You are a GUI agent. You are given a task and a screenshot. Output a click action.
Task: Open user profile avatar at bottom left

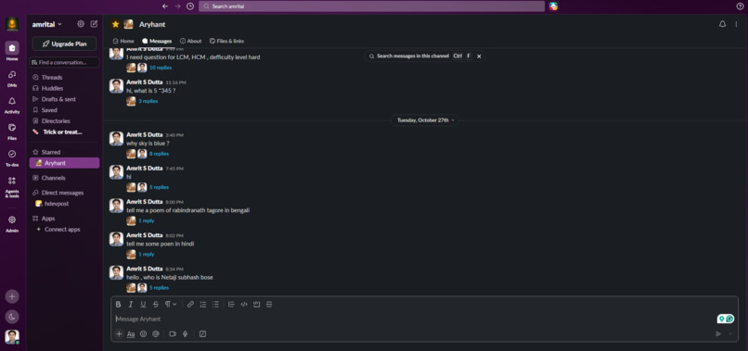click(x=12, y=337)
